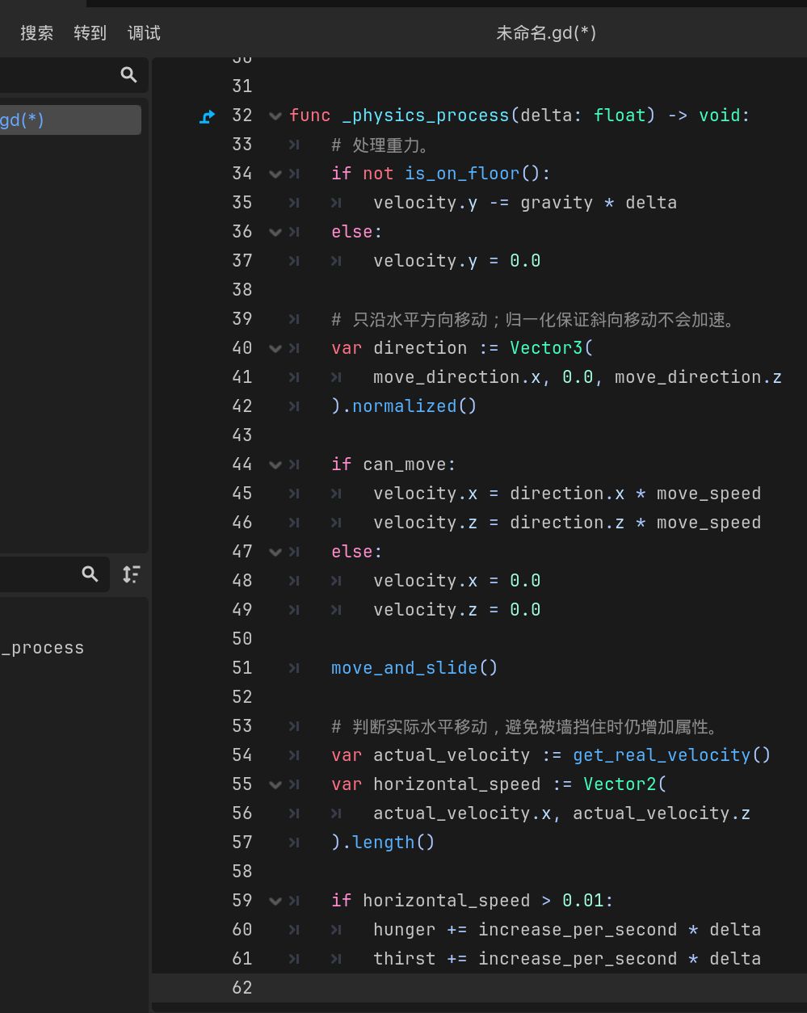This screenshot has height=1013, width=807.
Task: Fold the 'if can_move' block
Action: tap(275, 464)
